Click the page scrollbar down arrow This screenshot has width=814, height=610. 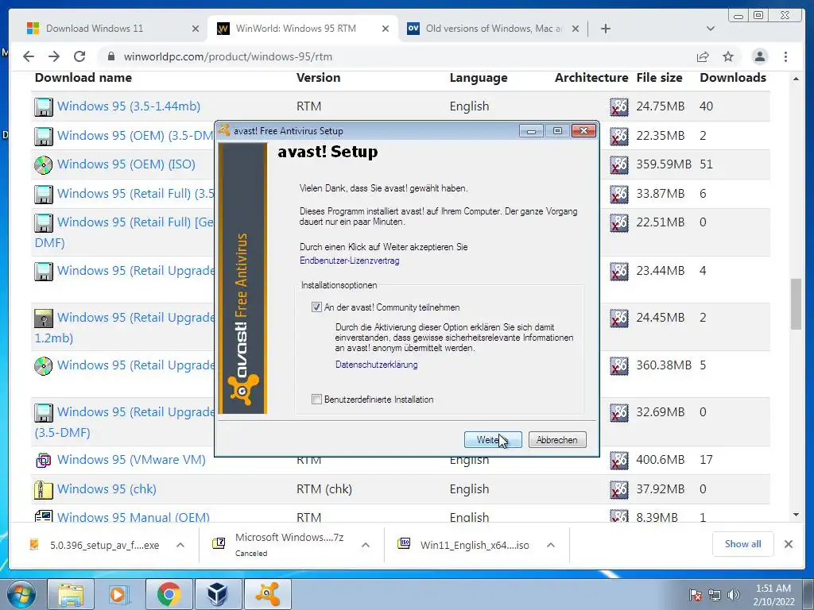pyautogui.click(x=796, y=515)
